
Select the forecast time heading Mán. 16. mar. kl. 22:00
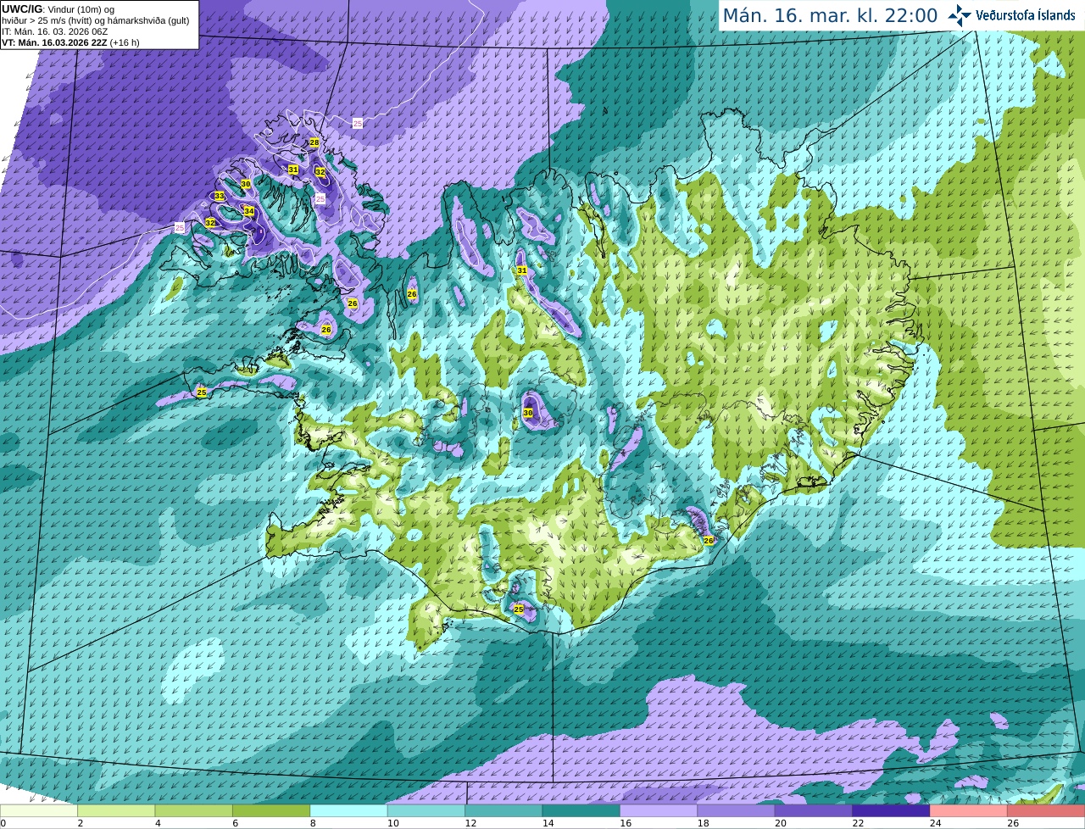click(x=830, y=15)
